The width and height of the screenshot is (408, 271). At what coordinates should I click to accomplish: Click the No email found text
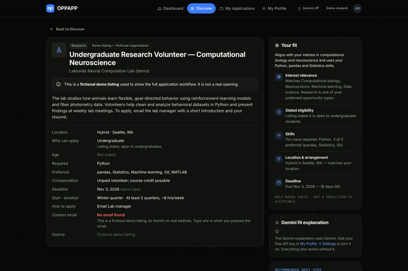[111, 215]
